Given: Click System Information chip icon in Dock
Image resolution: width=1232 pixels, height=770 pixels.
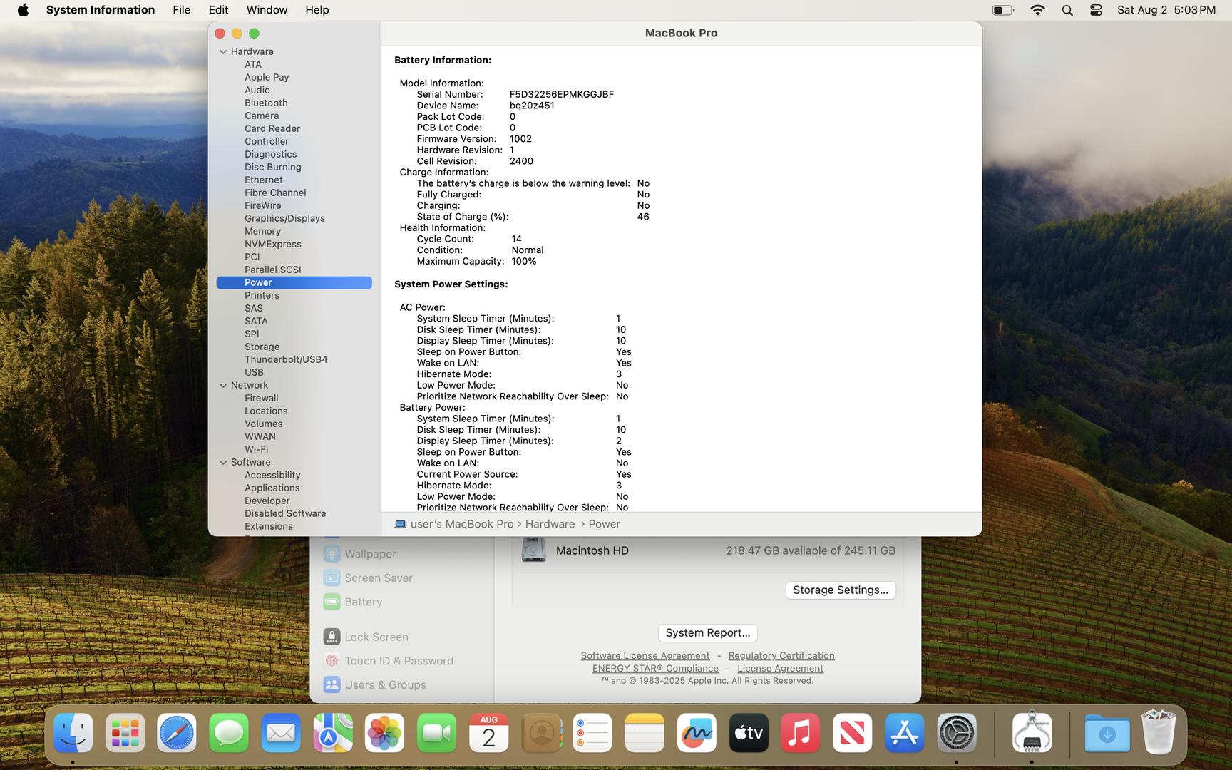Looking at the screenshot, I should 1032,733.
